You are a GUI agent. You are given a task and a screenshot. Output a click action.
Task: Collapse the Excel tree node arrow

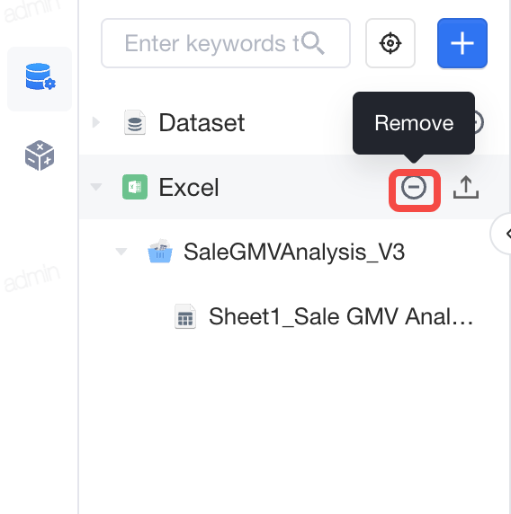96,187
